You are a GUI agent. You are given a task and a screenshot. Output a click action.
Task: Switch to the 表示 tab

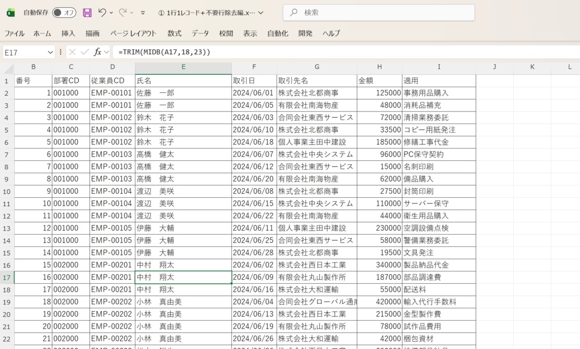coord(250,33)
